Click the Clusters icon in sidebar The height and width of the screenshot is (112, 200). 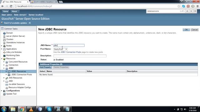(x=4, y=40)
